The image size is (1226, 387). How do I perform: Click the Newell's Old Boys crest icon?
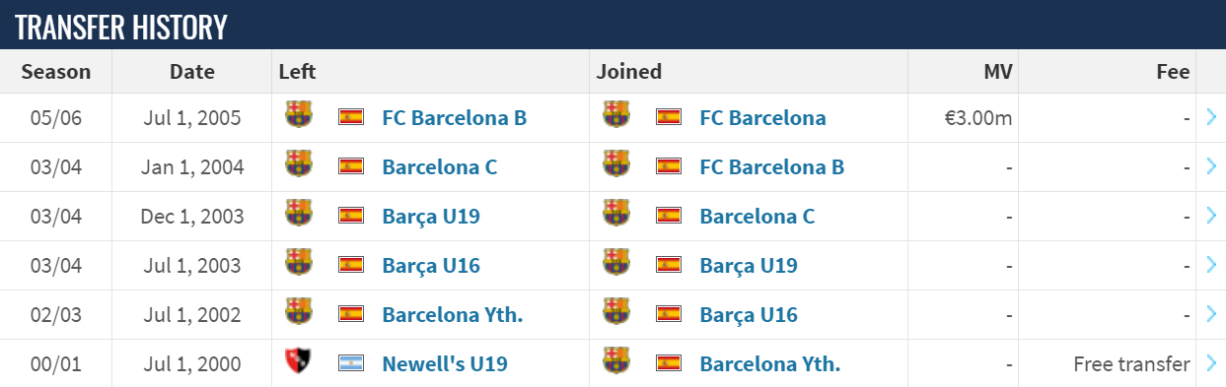(299, 360)
